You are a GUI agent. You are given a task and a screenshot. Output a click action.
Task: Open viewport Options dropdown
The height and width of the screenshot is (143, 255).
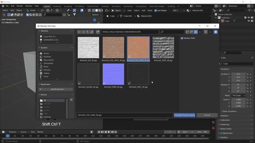coord(96,15)
